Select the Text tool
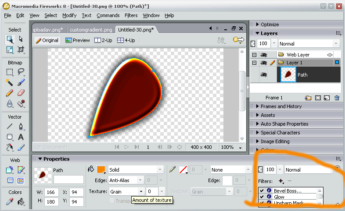The image size is (345, 211). [21, 137]
